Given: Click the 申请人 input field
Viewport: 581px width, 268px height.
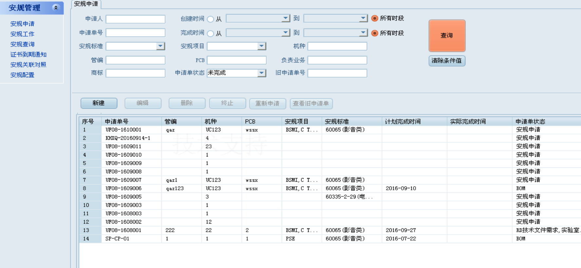Looking at the screenshot, I should [136, 19].
